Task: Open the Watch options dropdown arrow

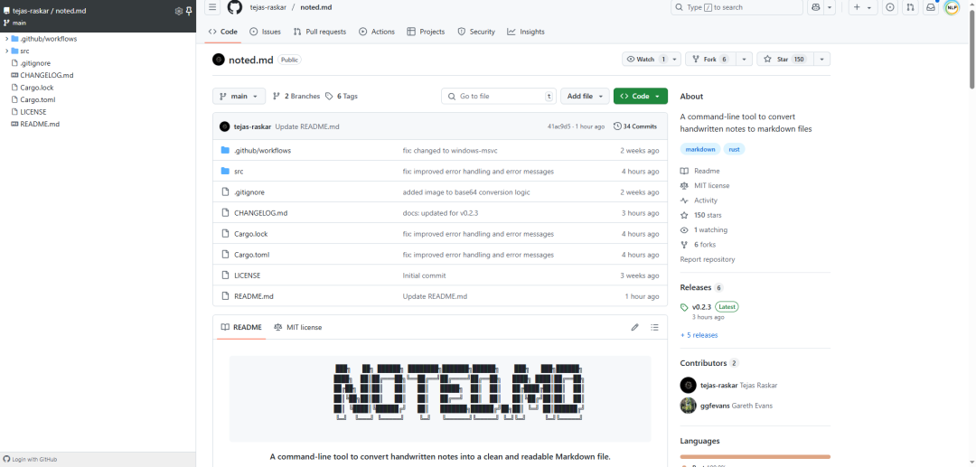Action: [x=675, y=59]
